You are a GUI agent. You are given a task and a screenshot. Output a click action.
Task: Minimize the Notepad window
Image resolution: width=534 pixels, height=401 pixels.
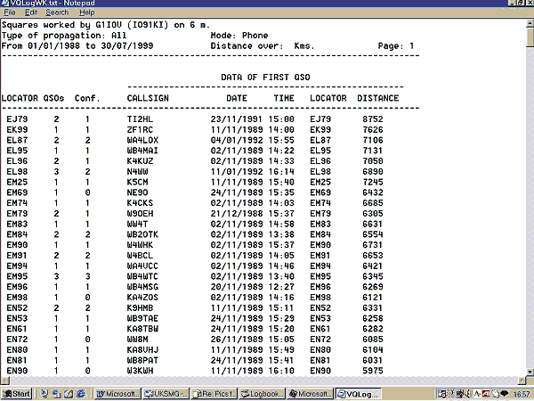tap(513, 3)
